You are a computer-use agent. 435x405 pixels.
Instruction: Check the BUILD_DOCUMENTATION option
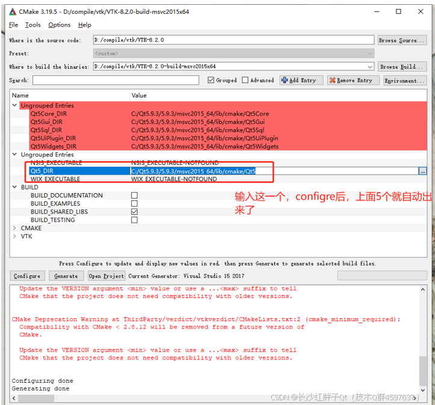[x=134, y=196]
